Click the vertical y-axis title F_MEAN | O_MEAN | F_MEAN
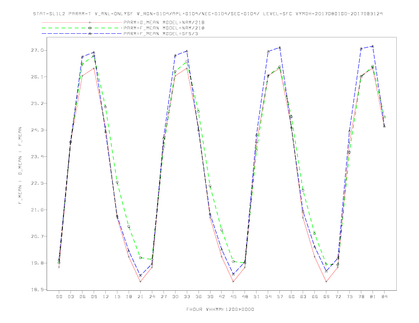419x323 pixels. tap(20, 166)
